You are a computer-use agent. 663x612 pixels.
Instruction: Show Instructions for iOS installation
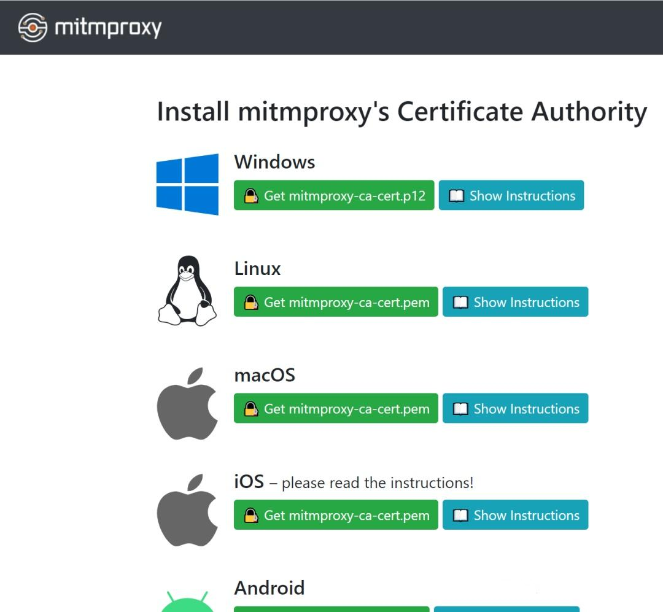click(516, 515)
